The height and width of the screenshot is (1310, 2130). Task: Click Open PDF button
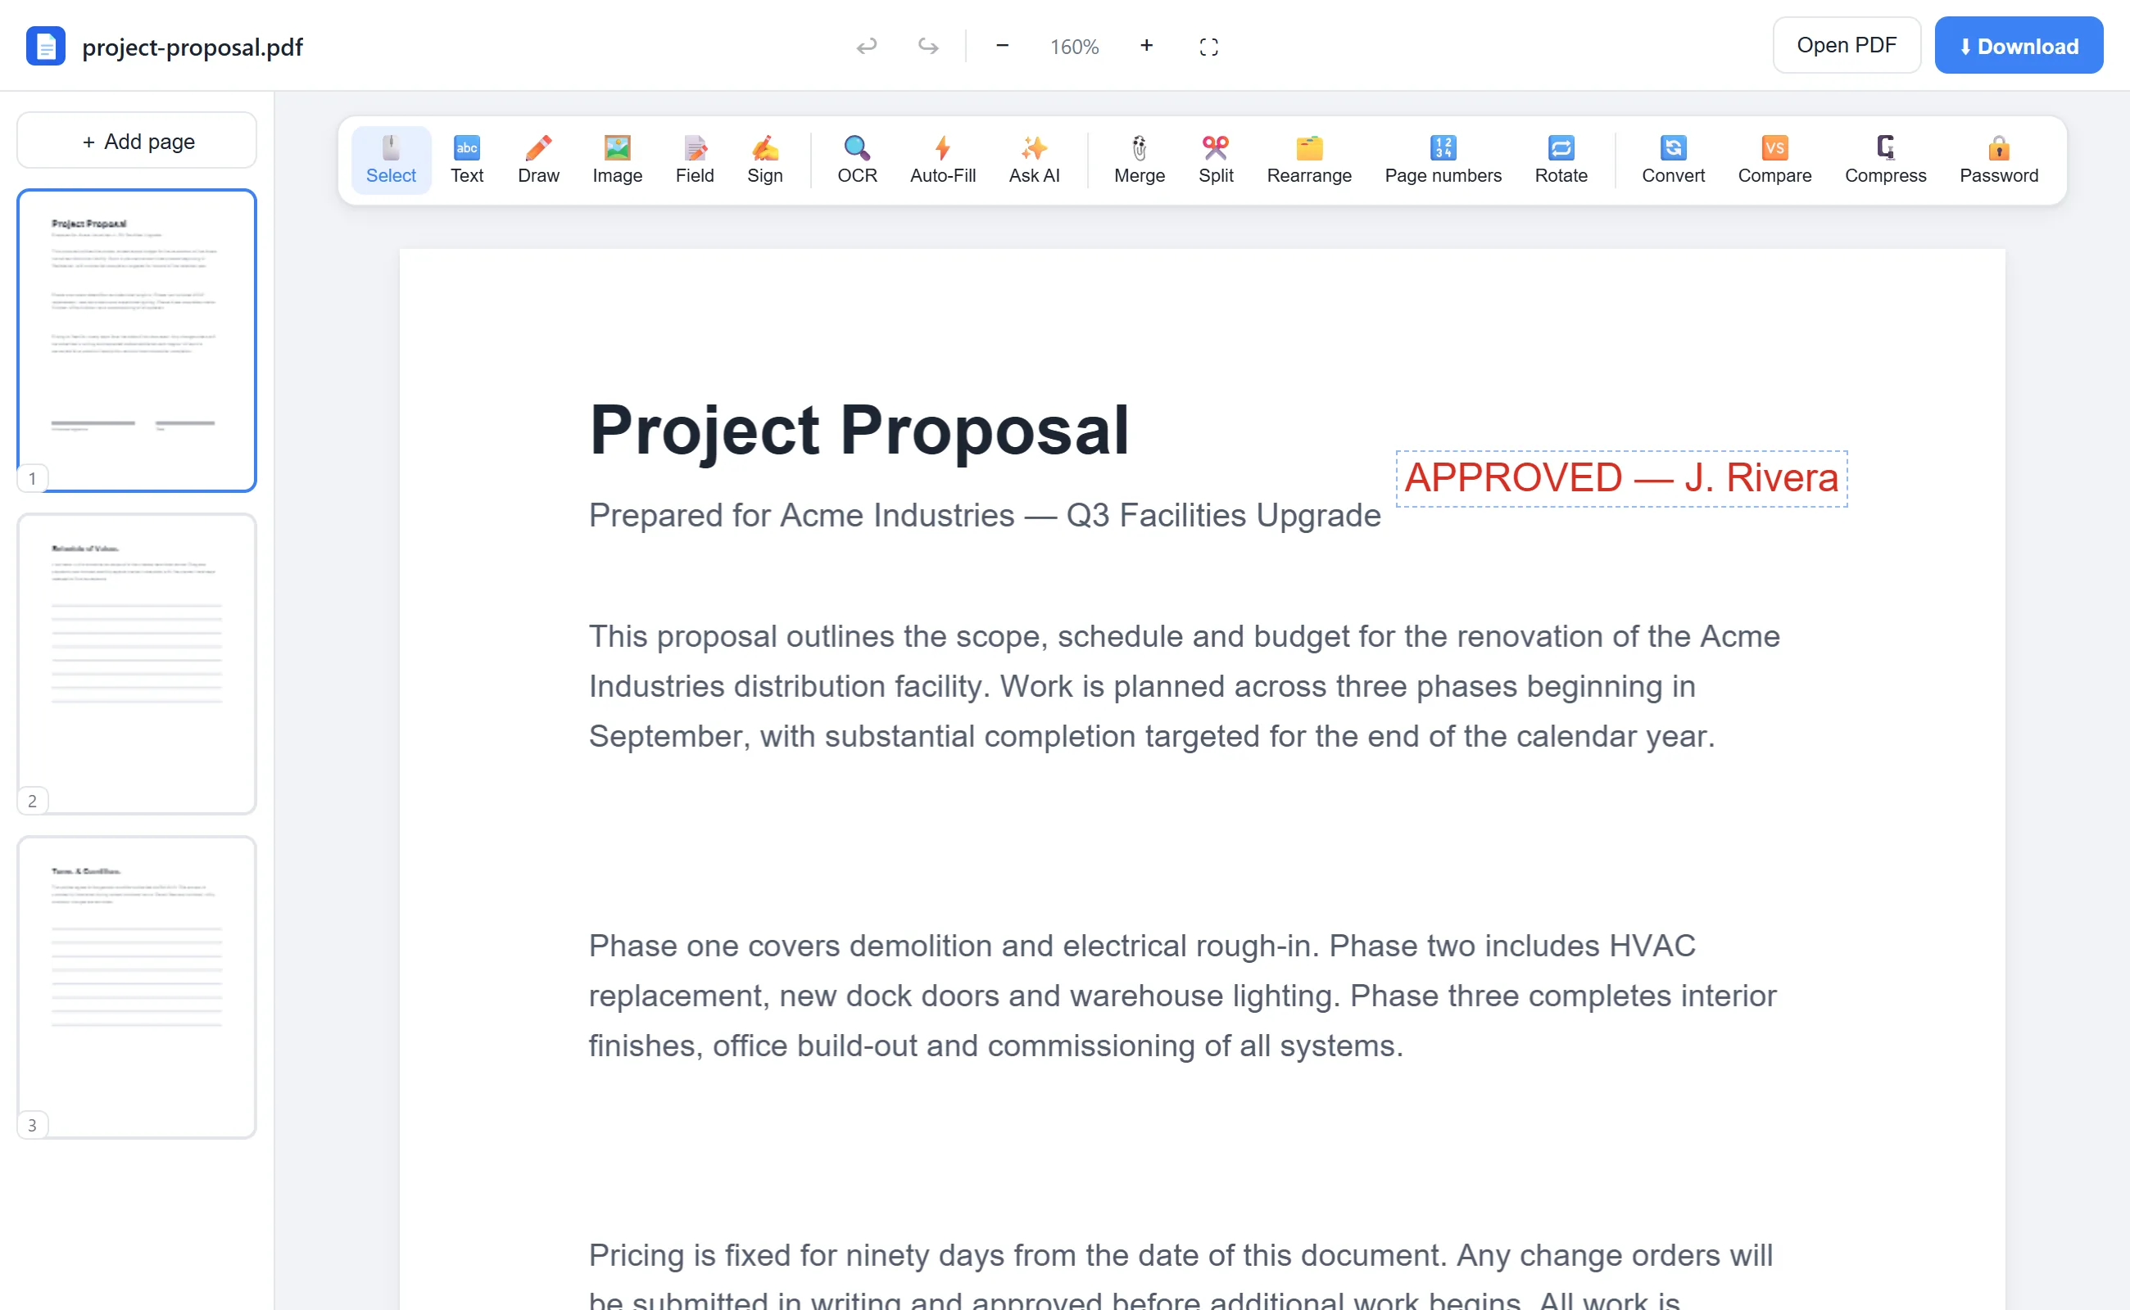coord(1847,45)
